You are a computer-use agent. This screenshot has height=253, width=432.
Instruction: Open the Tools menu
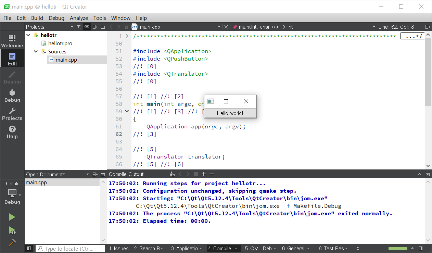(x=100, y=18)
